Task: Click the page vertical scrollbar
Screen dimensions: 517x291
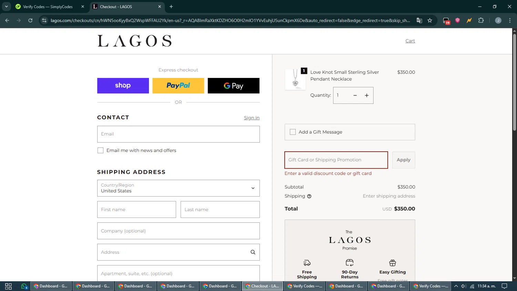Action: (x=514, y=82)
